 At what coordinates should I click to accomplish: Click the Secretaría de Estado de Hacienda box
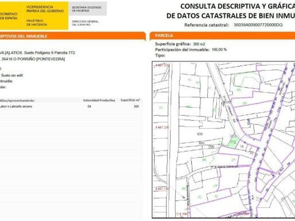tap(88, 8)
